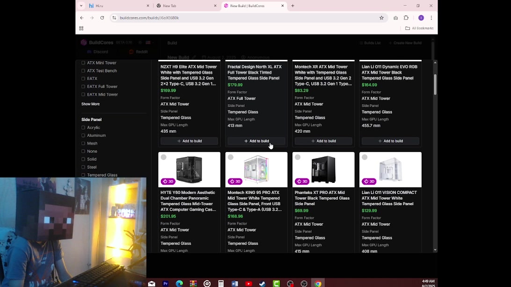Launch Adobe Premiere Pro from the taskbar
The image size is (511, 287).
(166, 284)
